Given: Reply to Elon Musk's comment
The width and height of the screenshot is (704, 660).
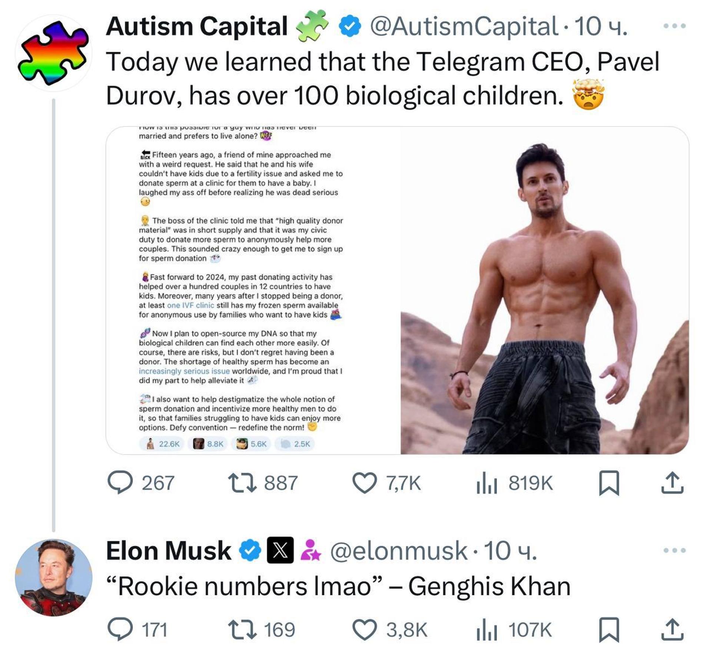Looking at the screenshot, I should pos(120,630).
